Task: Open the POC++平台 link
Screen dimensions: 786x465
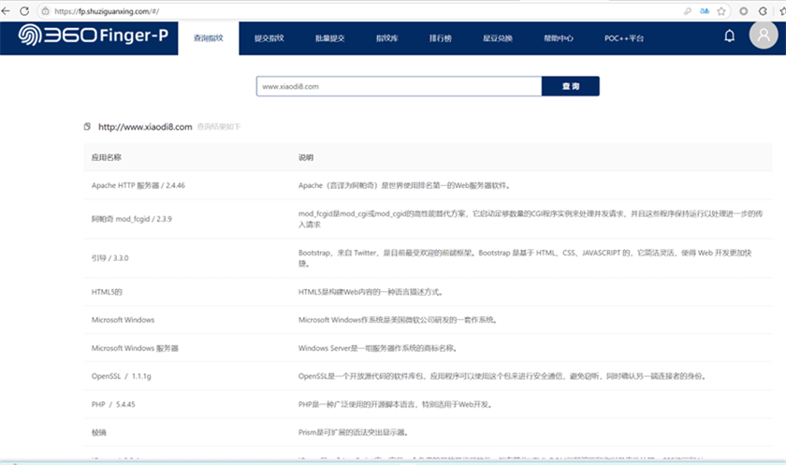Action: click(623, 38)
